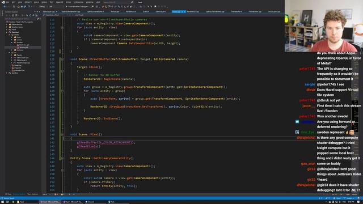This screenshot has height=204, width=363.
Task: Switch to the OpenGLRendererAPI.cpp tab
Action: coord(70,11)
